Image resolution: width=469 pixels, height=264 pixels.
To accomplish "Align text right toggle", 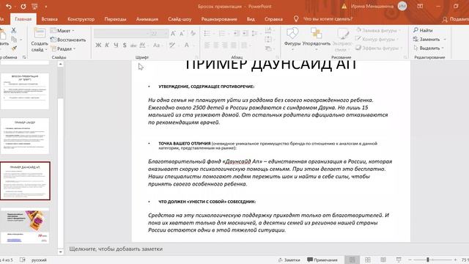I will 225,45.
